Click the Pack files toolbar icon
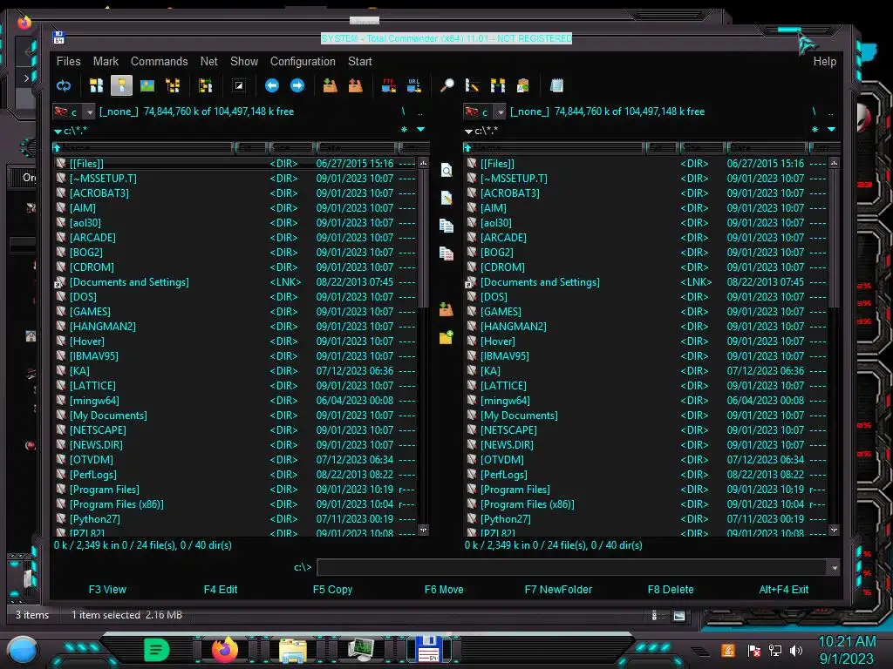Image resolution: width=893 pixels, height=669 pixels. (330, 86)
